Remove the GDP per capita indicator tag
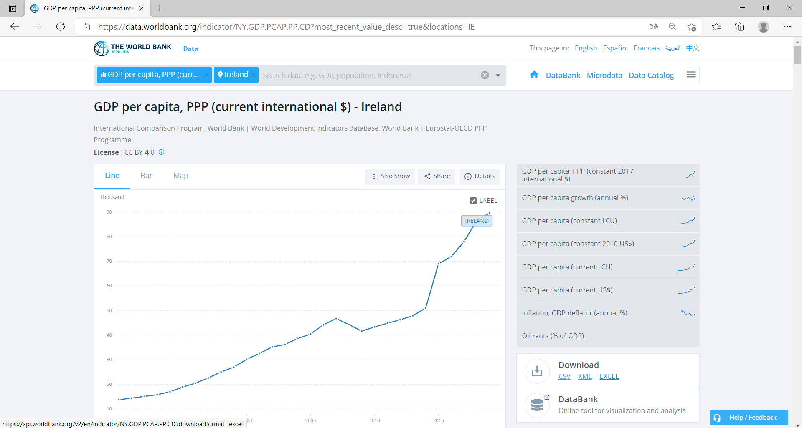This screenshot has width=802, height=428. pyautogui.click(x=206, y=75)
